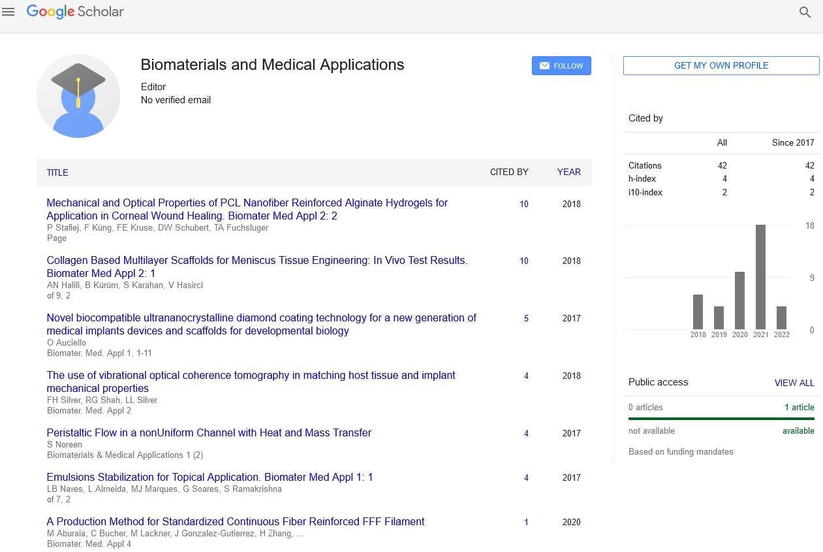This screenshot has width=823, height=552.
Task: Sort publications by Title column
Action: (x=57, y=172)
